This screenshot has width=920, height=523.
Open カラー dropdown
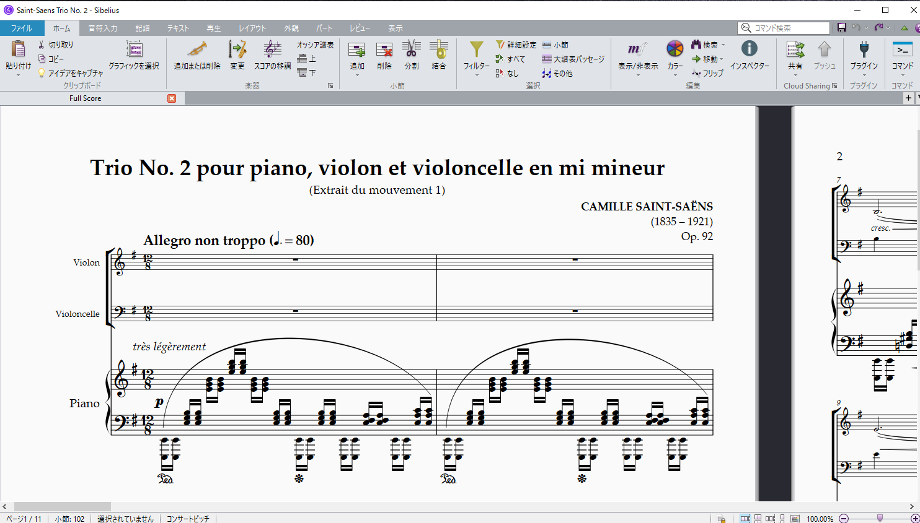[675, 75]
